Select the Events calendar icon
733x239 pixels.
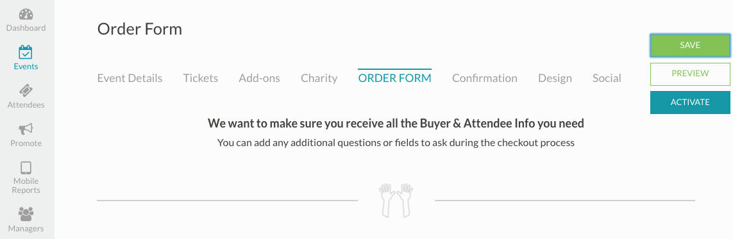(x=26, y=52)
